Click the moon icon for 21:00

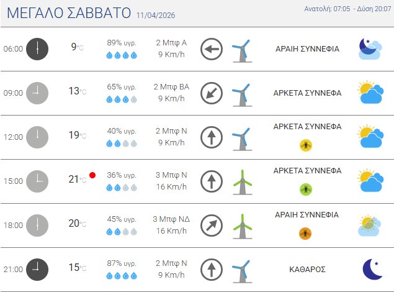point(372,269)
